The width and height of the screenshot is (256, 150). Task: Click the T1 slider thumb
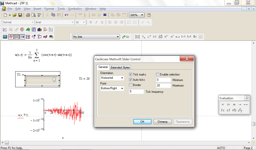coord(54,80)
